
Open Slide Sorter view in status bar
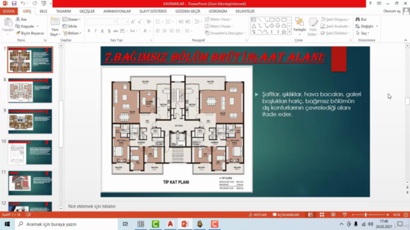click(x=322, y=215)
